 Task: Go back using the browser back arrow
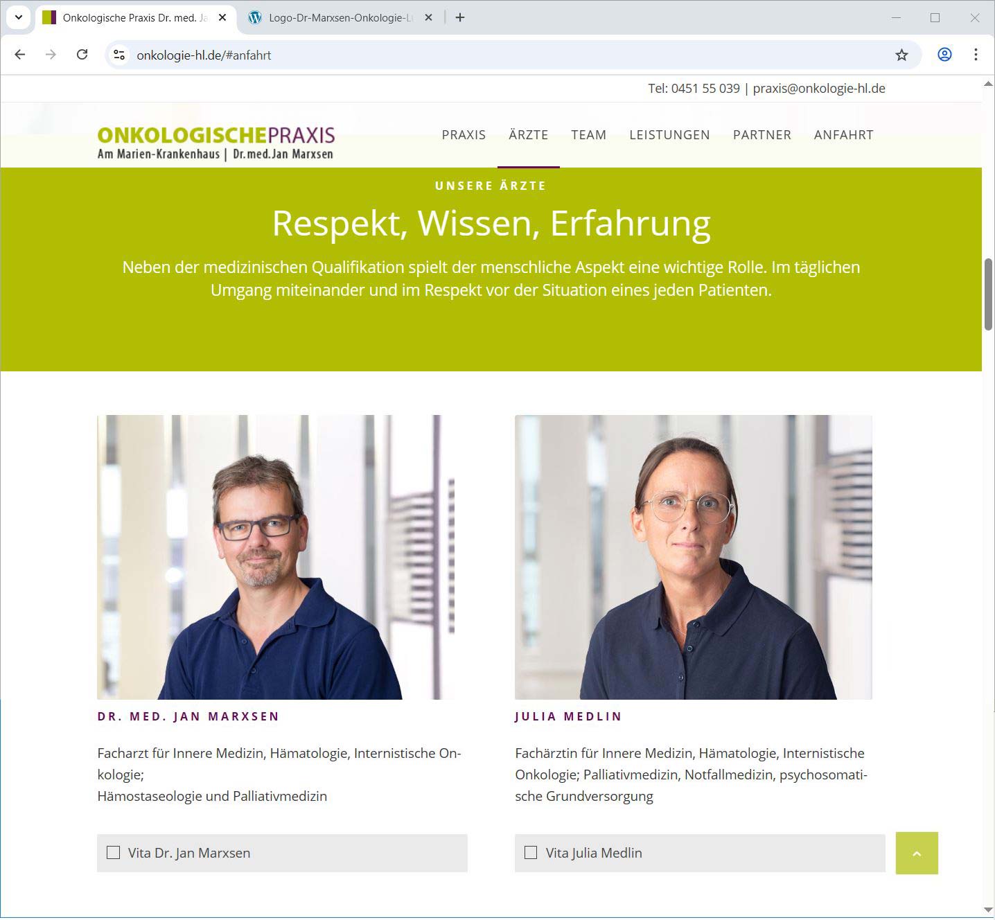[19, 54]
